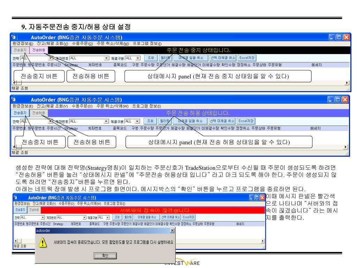This screenshot has height=268, width=357.
Task: Minimize the top AutoOrder window
Action: (x=332, y=37)
